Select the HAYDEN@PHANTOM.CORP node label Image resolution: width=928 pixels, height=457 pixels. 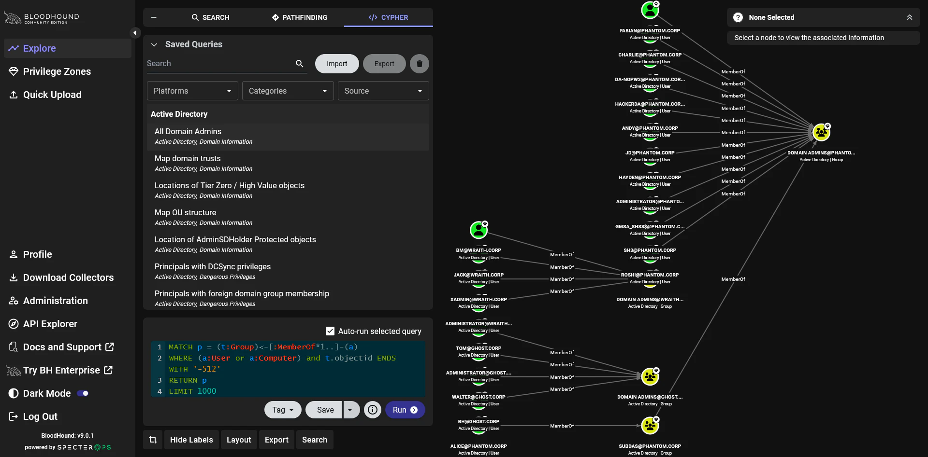coord(650,178)
